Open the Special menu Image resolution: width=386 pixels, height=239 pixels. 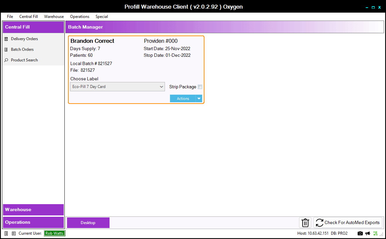tap(102, 17)
